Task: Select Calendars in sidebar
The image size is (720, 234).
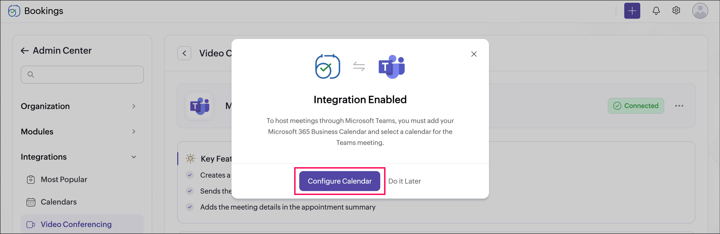Action: click(58, 202)
